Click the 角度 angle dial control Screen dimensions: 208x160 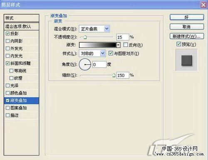[x=85, y=64]
